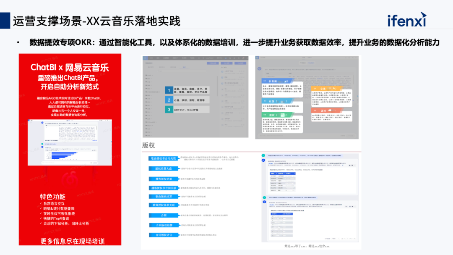This screenshot has height=255, width=453.
Task: Open the lower data table in the chat screenshot
Action: click(x=282, y=225)
